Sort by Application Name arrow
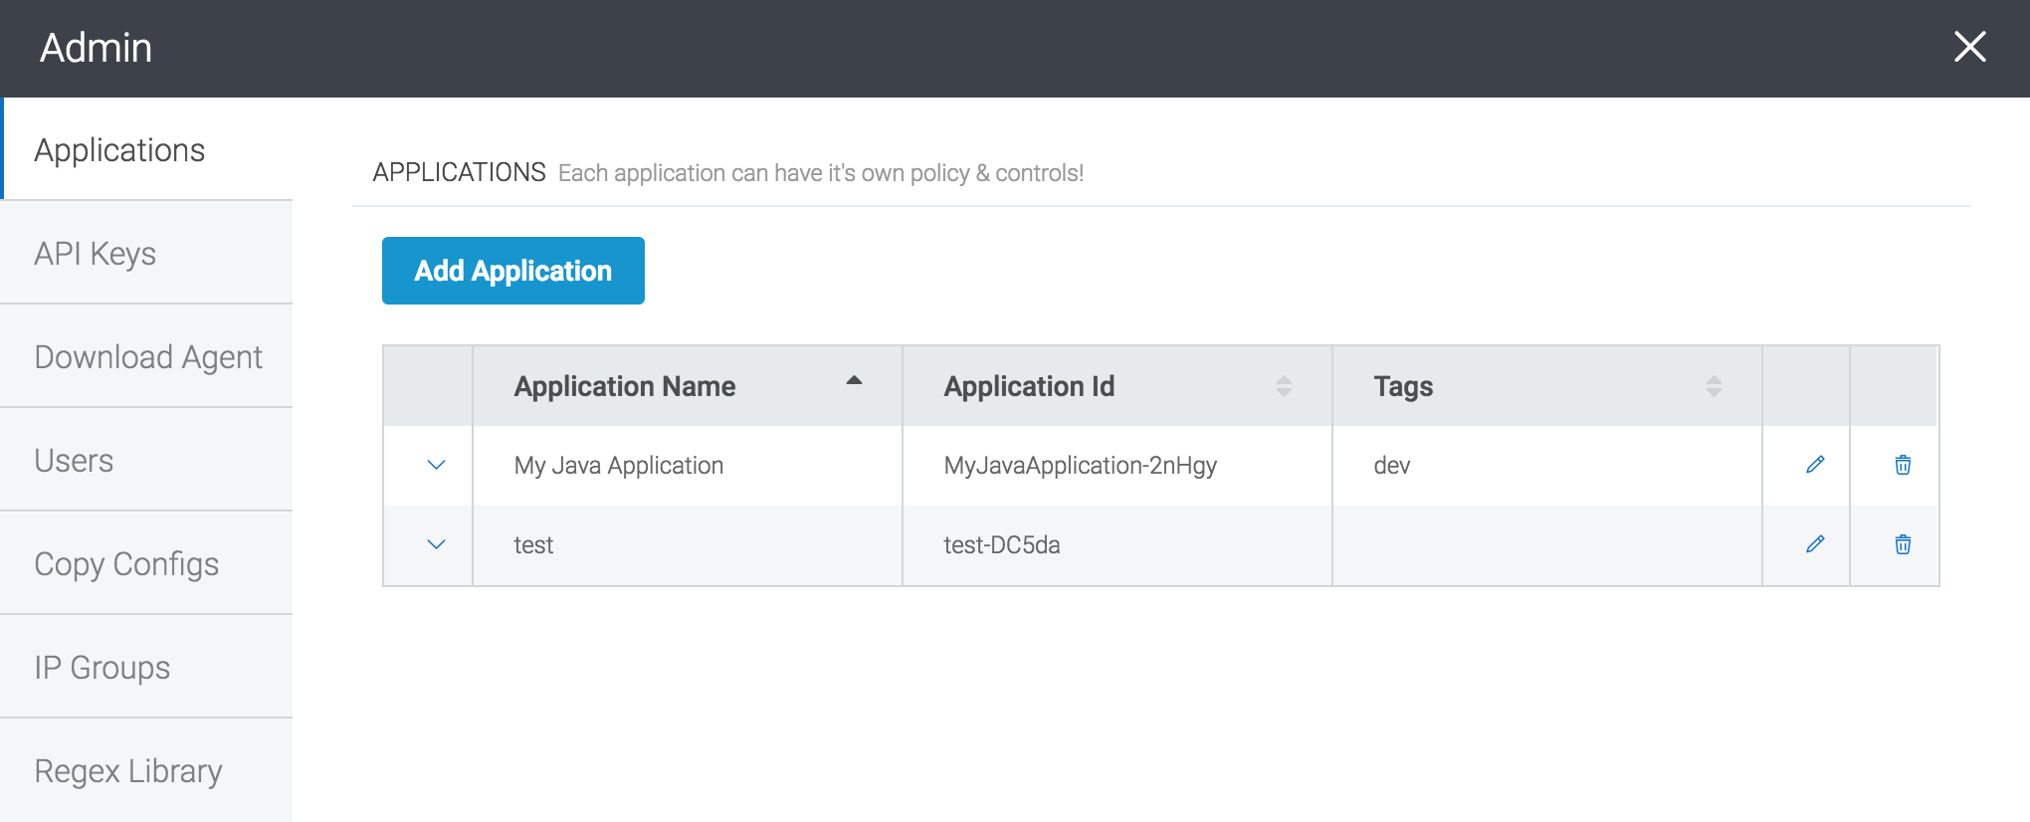 pyautogui.click(x=854, y=381)
